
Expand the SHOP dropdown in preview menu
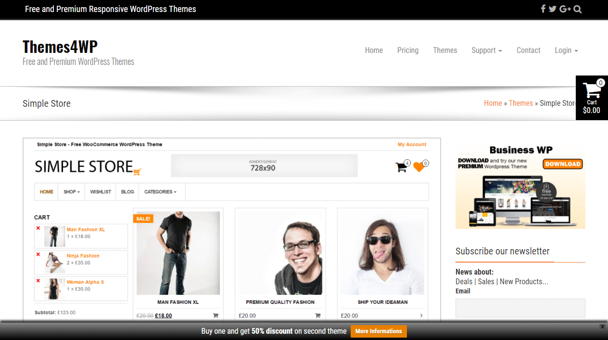[72, 191]
